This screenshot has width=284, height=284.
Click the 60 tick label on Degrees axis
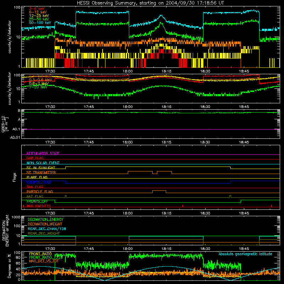pyautogui.click(x=18, y=263)
